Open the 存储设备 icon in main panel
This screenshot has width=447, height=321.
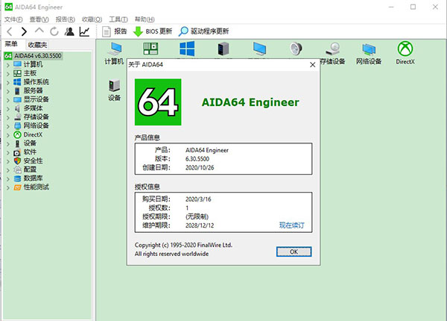click(x=331, y=53)
